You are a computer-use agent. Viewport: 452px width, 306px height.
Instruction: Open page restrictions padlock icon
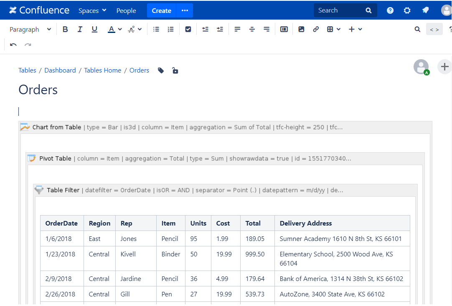pyautogui.click(x=175, y=70)
